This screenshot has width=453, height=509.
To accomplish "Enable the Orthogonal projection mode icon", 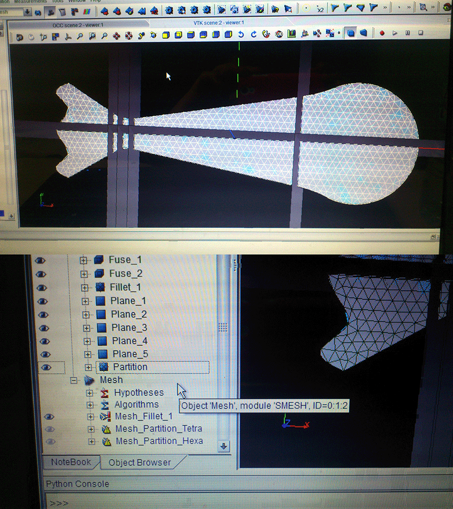I will click(x=350, y=33).
